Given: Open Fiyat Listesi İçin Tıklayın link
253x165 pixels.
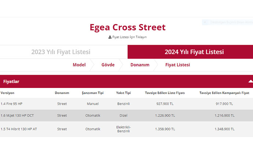Looking at the screenshot, I should [129, 37].
